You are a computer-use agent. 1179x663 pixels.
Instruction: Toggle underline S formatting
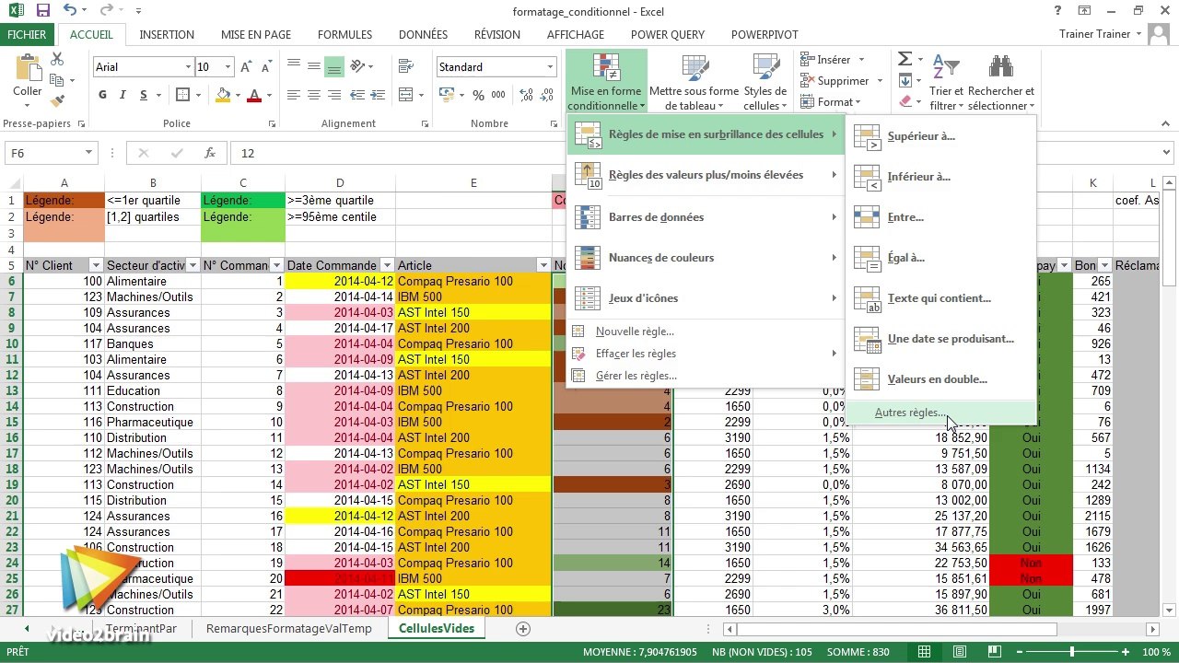click(144, 95)
